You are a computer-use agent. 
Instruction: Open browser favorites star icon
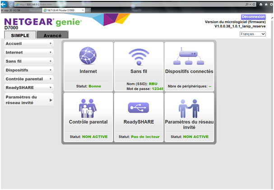point(266,5)
